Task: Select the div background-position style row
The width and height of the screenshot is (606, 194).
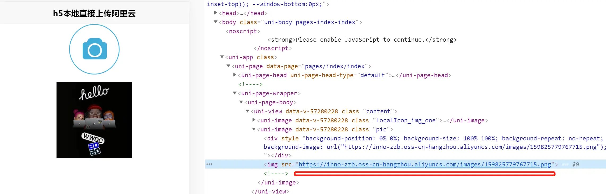Action: 433,139
